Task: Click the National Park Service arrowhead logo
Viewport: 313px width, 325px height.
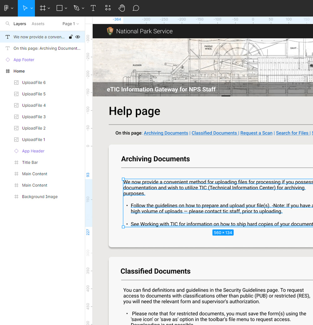Action: coord(110,31)
